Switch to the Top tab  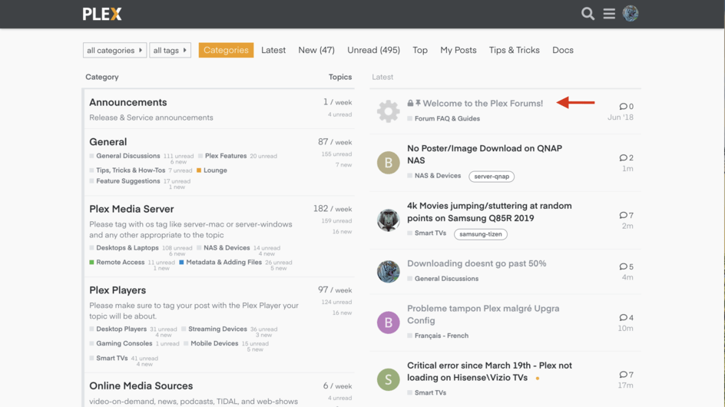click(x=420, y=50)
